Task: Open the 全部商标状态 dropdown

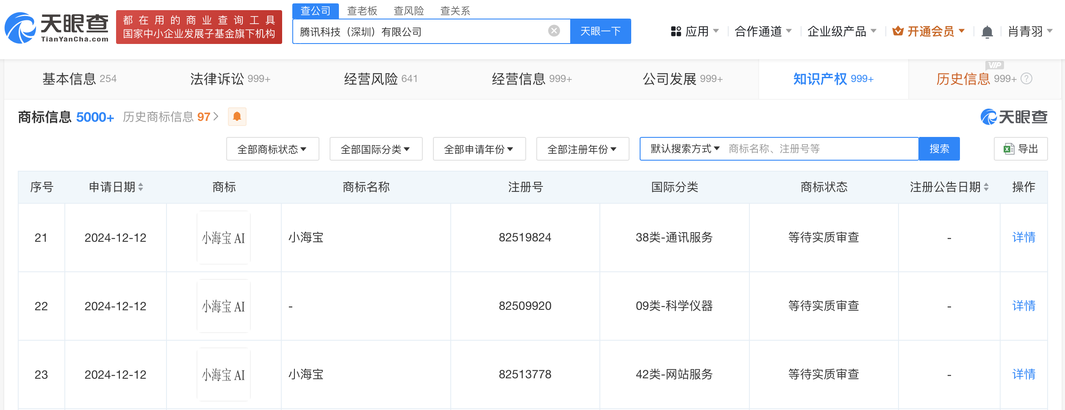Action: [272, 149]
